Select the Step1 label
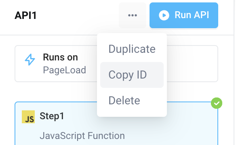The image size is (236, 145). (x=52, y=116)
